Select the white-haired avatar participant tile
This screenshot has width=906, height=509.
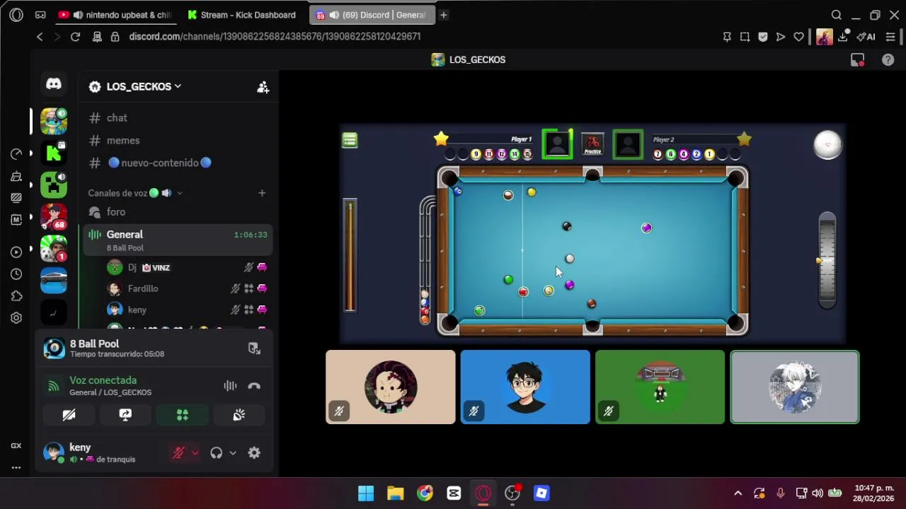coord(795,387)
